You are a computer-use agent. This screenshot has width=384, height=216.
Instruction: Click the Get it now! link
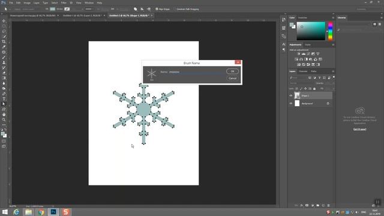click(360, 129)
